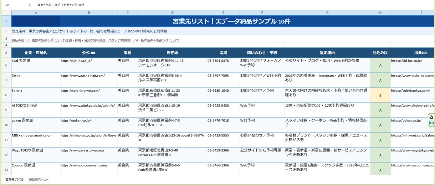Select column H header
Screen dimensions: 435x185
(380, 13)
